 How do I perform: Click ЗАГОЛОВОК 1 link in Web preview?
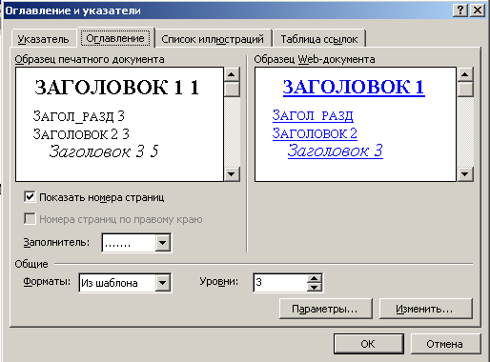tap(354, 87)
